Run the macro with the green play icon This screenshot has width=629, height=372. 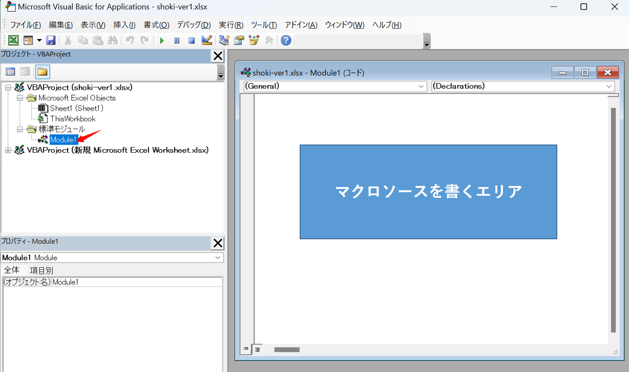click(x=162, y=40)
